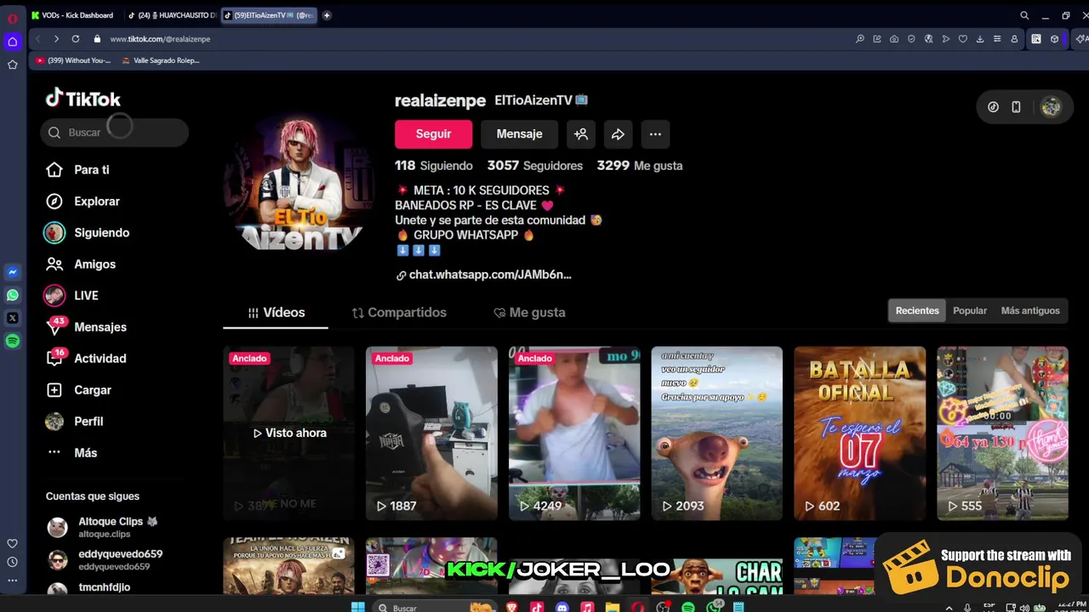Open the Explorar page
The width and height of the screenshot is (1089, 612).
click(83, 201)
